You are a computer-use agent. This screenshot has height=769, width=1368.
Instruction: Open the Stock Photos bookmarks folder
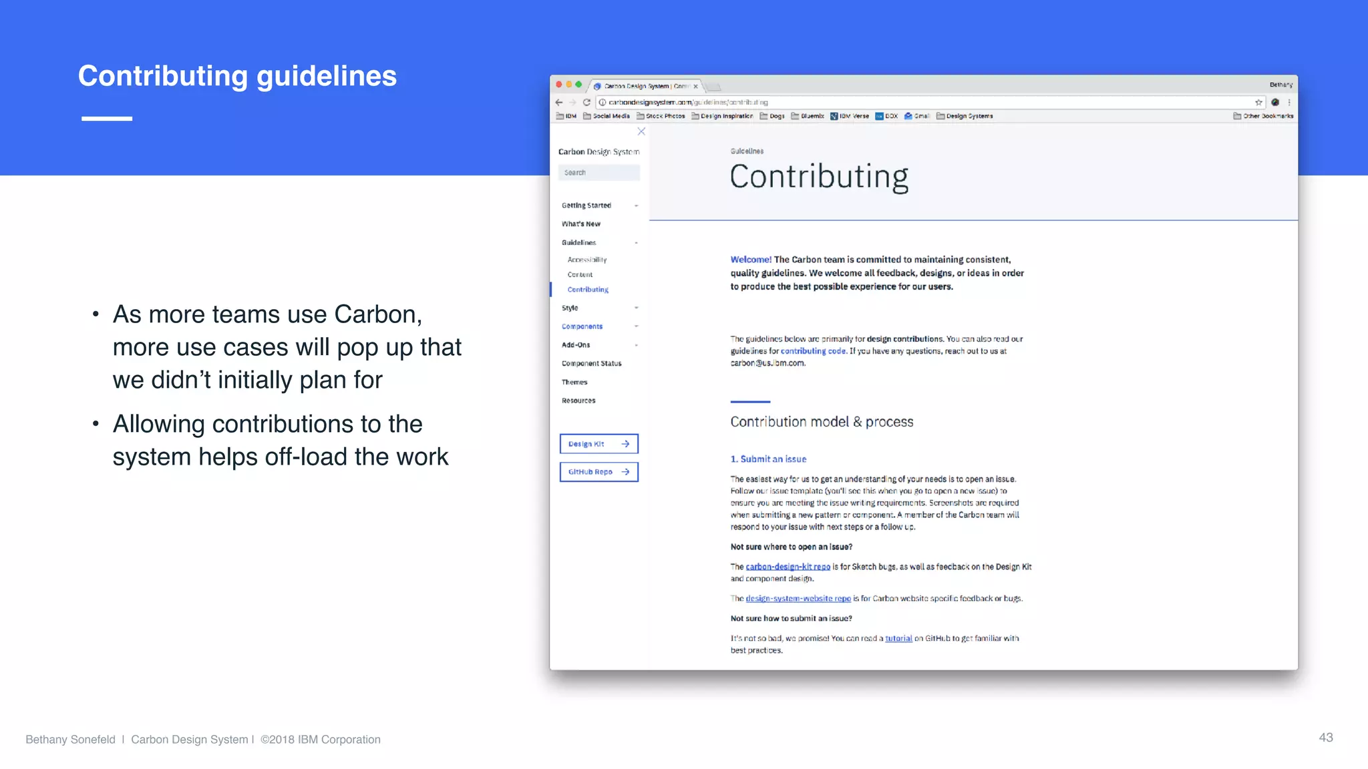tap(661, 116)
